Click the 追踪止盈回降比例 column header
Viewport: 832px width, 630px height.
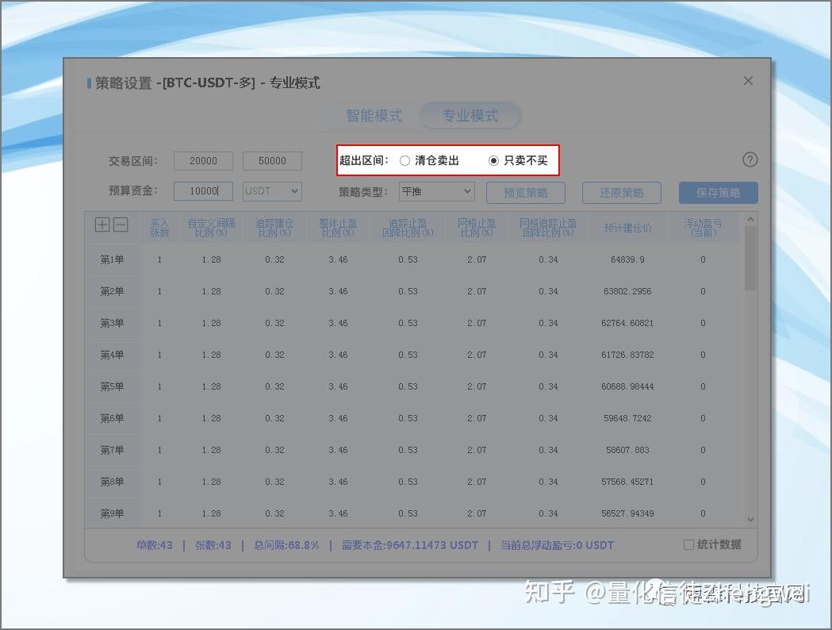(x=408, y=228)
